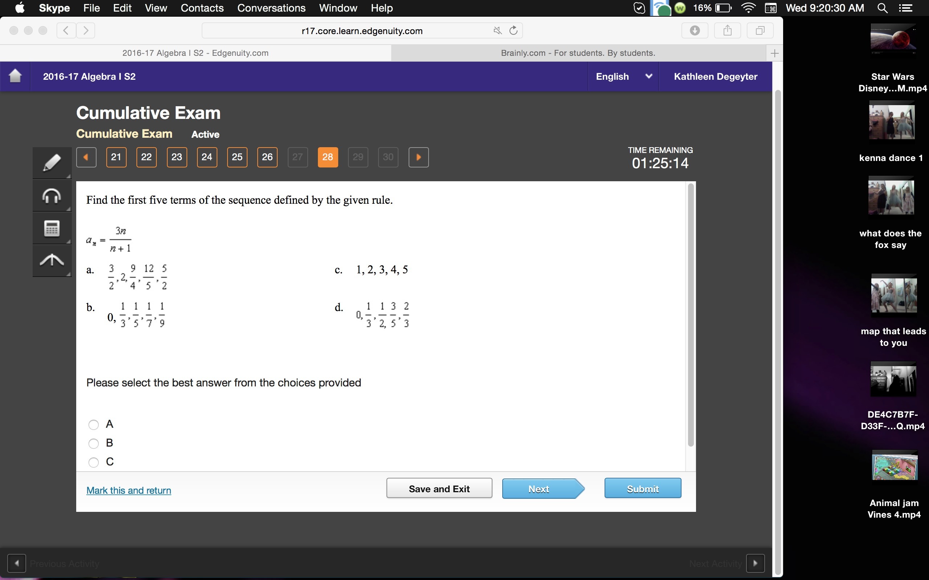Click the question panel scrollbar
Image resolution: width=929 pixels, height=580 pixels.
pyautogui.click(x=690, y=315)
